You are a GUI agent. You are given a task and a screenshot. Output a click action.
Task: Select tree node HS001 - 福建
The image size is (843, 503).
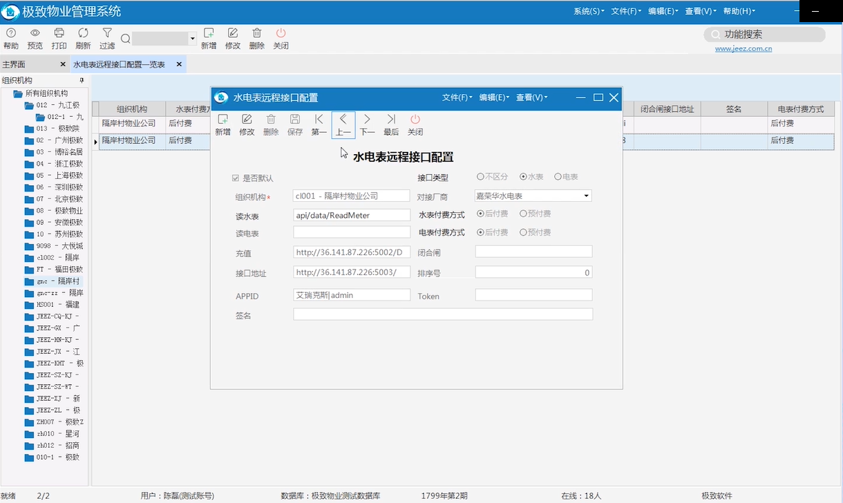[x=57, y=305]
